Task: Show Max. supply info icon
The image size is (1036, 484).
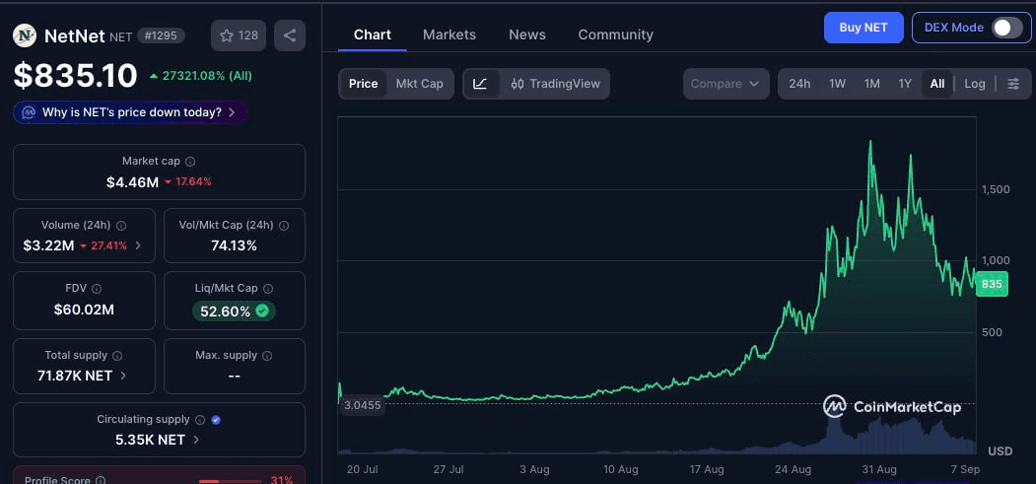Action: click(267, 355)
